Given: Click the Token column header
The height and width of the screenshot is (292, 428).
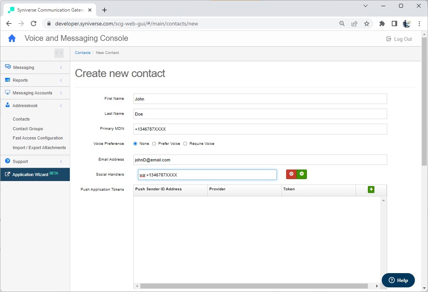Looking at the screenshot, I should coord(318,190).
